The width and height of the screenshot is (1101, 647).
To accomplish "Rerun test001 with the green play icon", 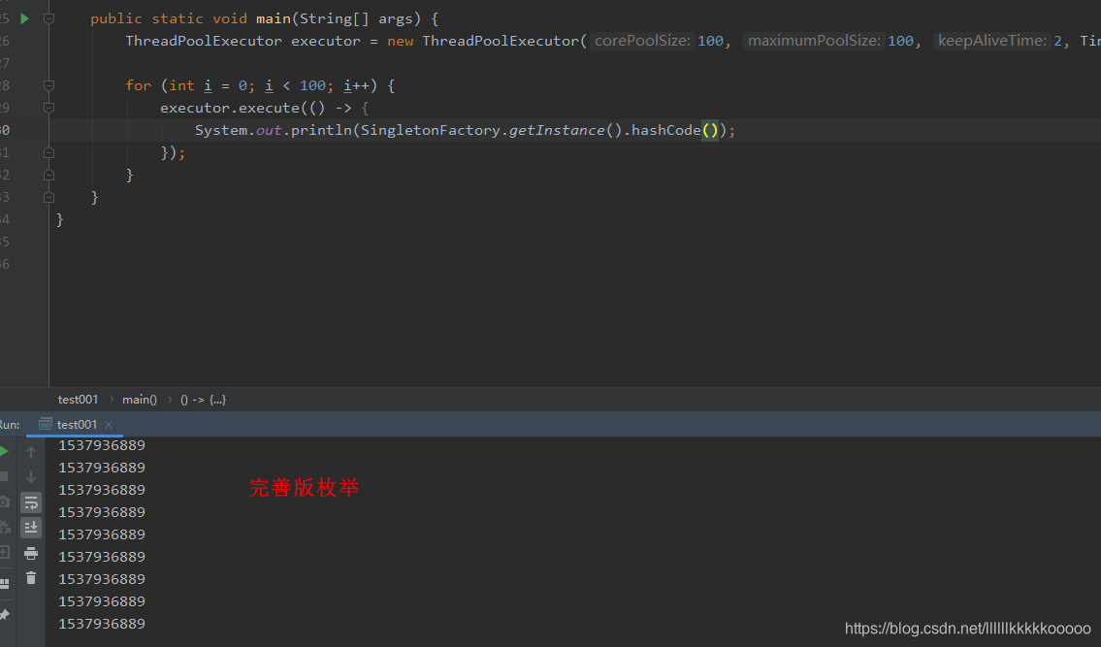I will coord(4,451).
